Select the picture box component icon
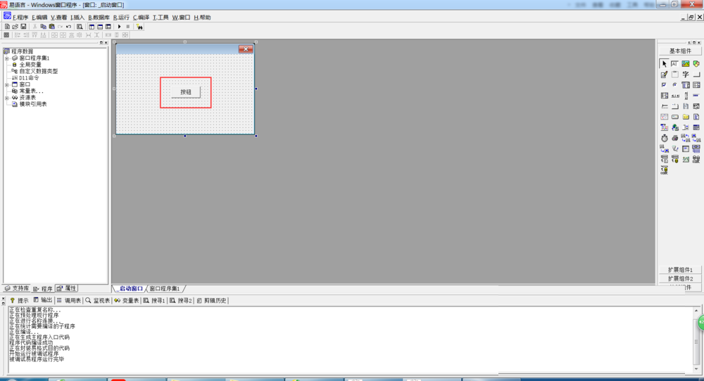Screen dimensions: 704x381 click(x=686, y=64)
